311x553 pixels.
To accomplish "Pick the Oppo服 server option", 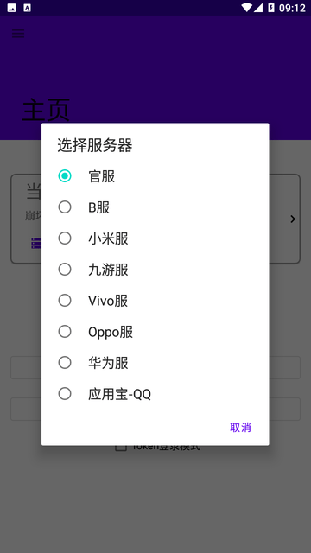I will [65, 332].
